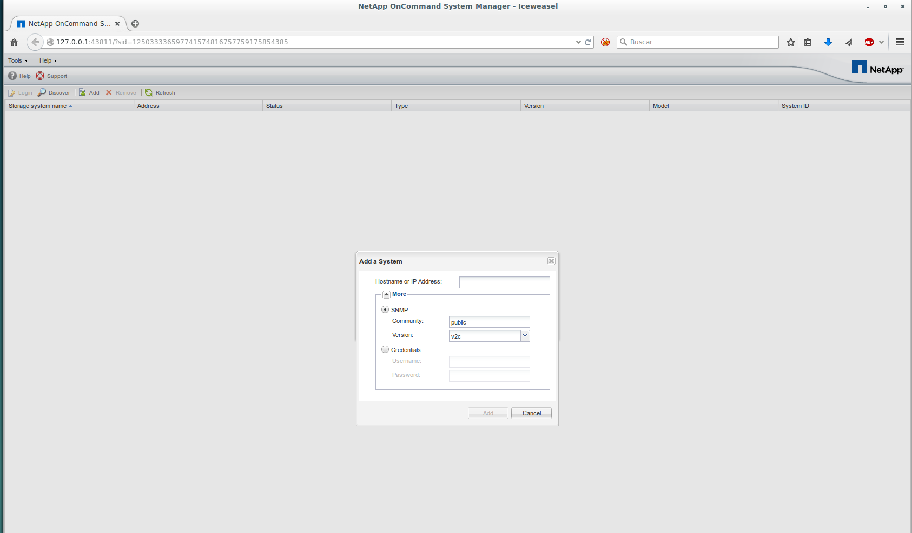Open the browser hamburger menu
This screenshot has width=912, height=533.
(900, 42)
